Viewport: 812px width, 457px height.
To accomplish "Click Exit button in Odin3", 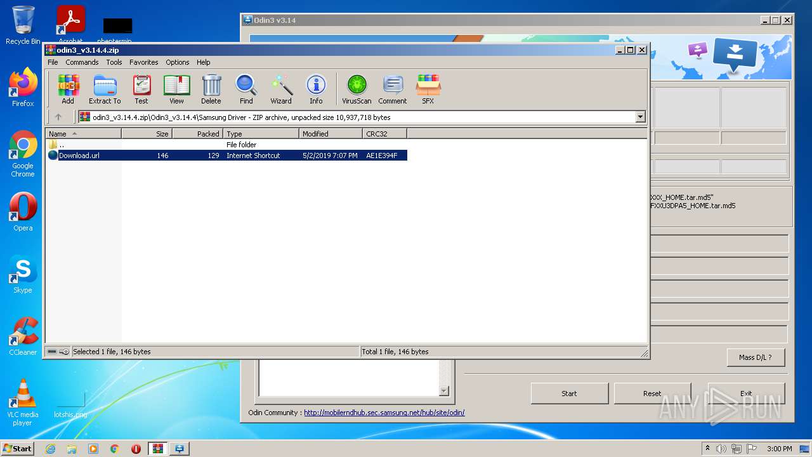I will pyautogui.click(x=746, y=394).
